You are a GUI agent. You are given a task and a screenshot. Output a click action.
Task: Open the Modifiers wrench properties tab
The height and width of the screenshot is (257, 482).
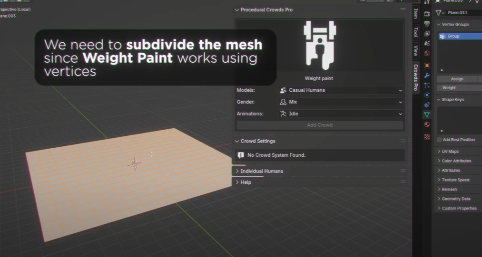coord(427,76)
